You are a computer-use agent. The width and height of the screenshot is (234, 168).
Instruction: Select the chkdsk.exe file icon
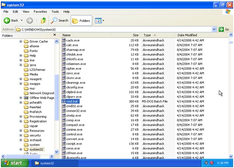(x=64, y=55)
